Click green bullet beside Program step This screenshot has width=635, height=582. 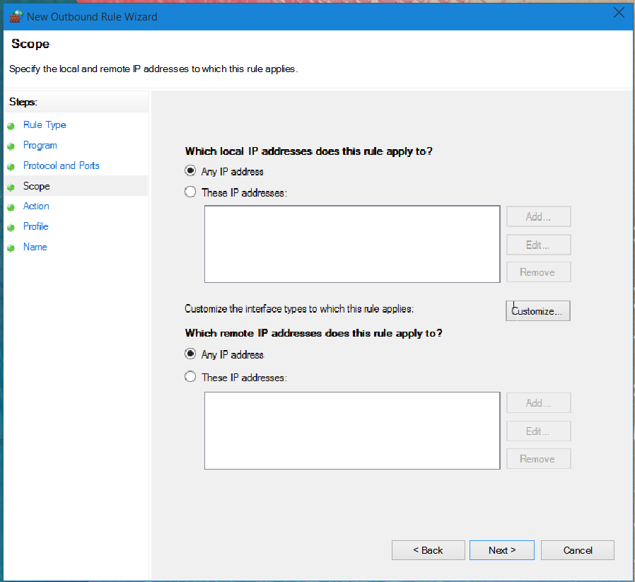point(11,146)
